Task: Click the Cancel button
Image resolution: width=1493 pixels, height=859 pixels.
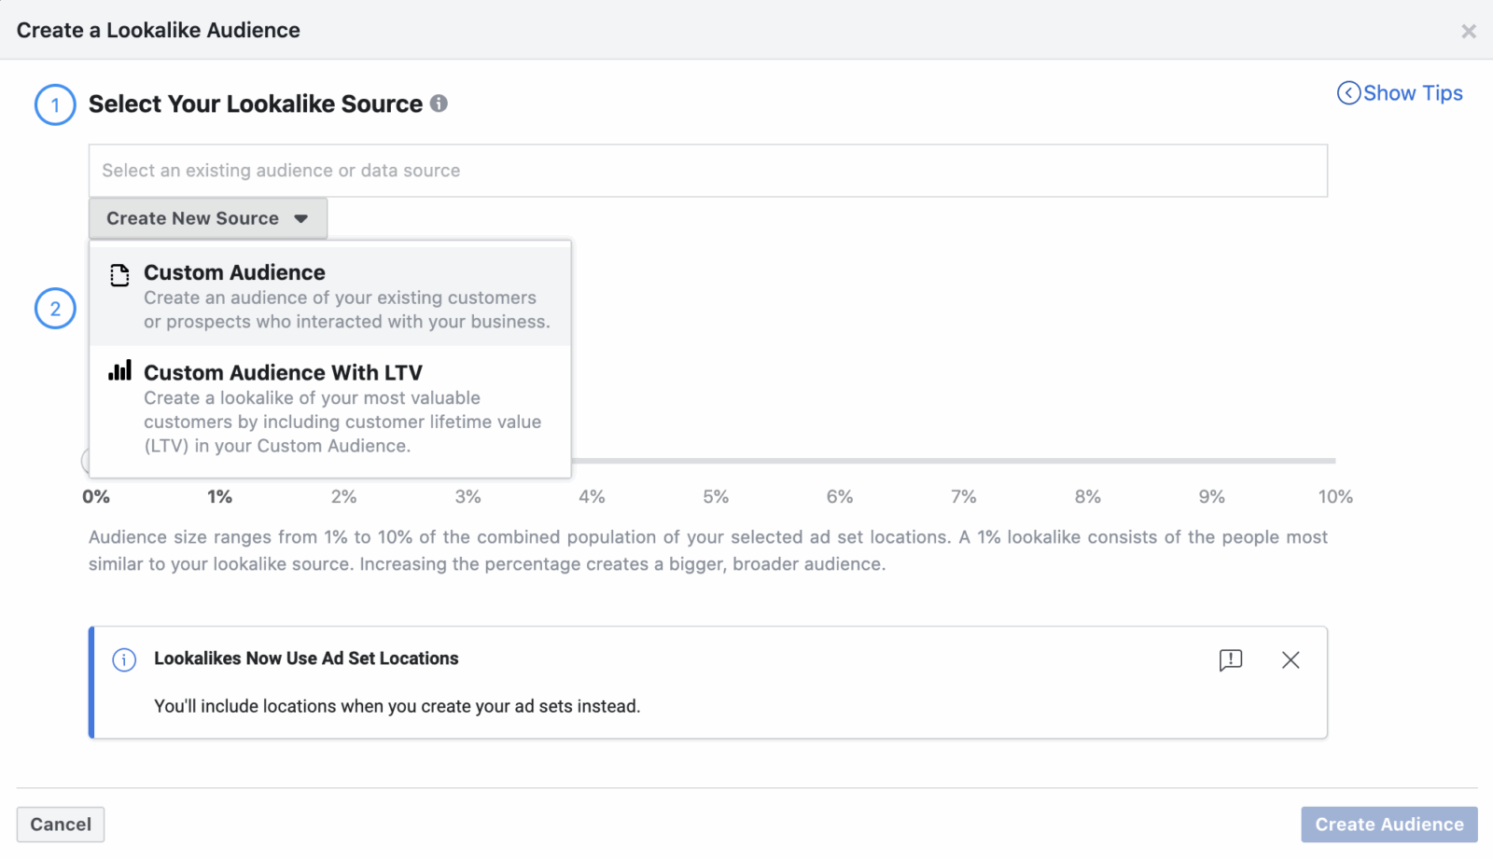Action: coord(60,824)
